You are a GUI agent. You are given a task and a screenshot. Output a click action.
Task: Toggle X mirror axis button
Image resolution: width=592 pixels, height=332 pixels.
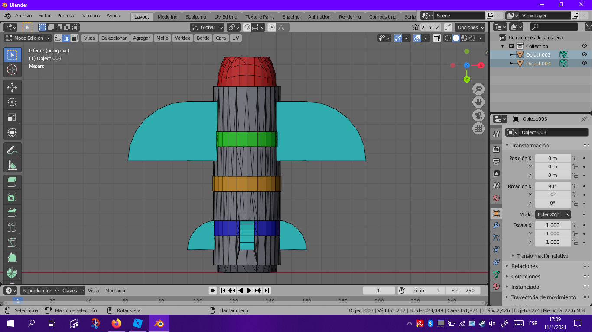tap(423, 27)
